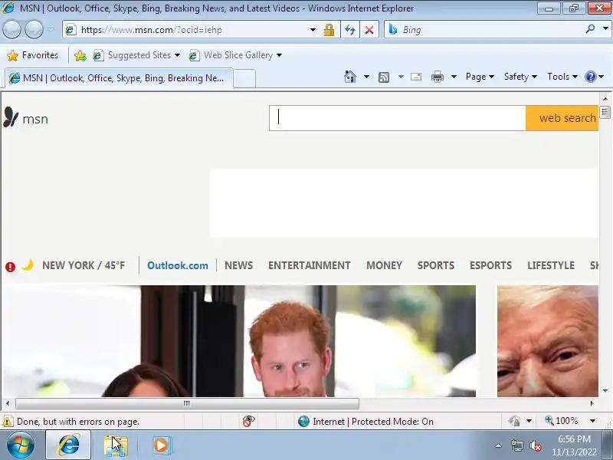Viewport: 613px width, 460px height.
Task: Expand the address bar autocomplete dropdown
Action: pyautogui.click(x=313, y=30)
